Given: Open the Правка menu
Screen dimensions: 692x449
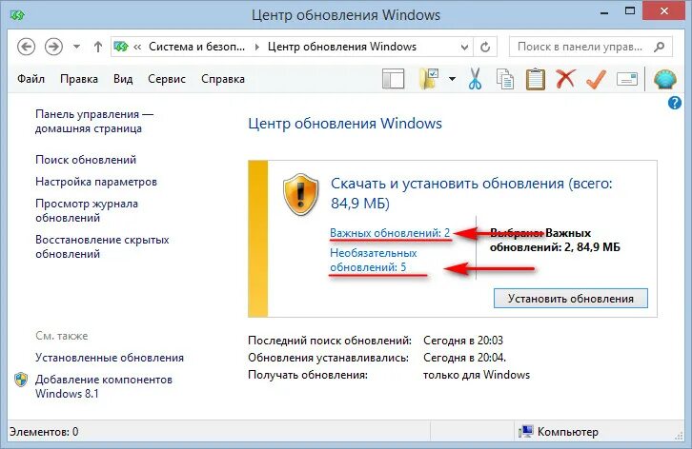Looking at the screenshot, I should pos(79,79).
